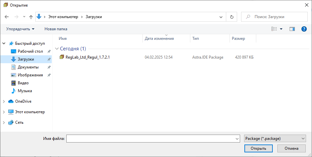The height and width of the screenshot is (157, 312).
Task: Change view layout icon
Action: click(274, 29)
